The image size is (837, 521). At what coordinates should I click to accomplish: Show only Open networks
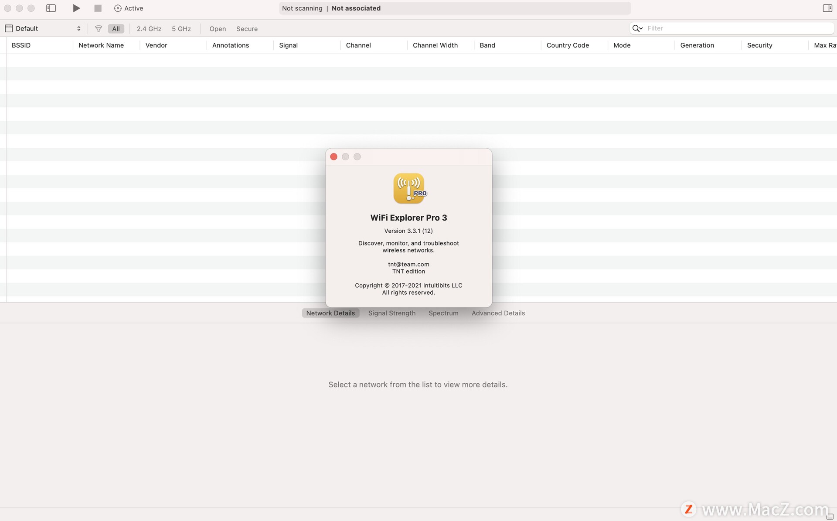(x=218, y=29)
